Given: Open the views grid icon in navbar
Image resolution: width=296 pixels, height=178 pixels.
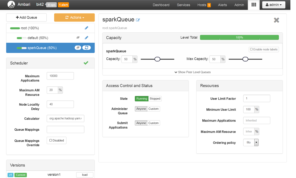Looking at the screenshot, I should pyautogui.click(x=254, y=5).
